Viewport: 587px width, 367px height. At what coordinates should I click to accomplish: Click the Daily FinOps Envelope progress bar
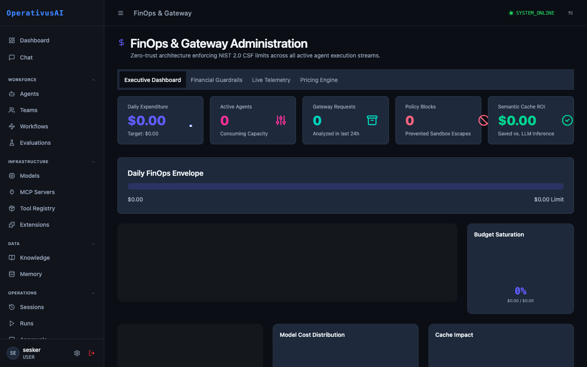pyautogui.click(x=346, y=186)
